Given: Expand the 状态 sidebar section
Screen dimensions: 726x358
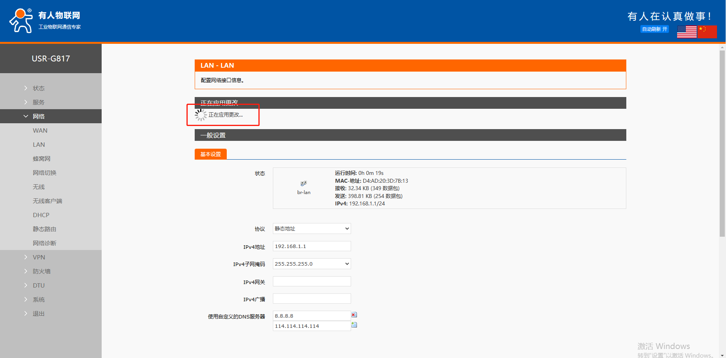Looking at the screenshot, I should pyautogui.click(x=38, y=88).
